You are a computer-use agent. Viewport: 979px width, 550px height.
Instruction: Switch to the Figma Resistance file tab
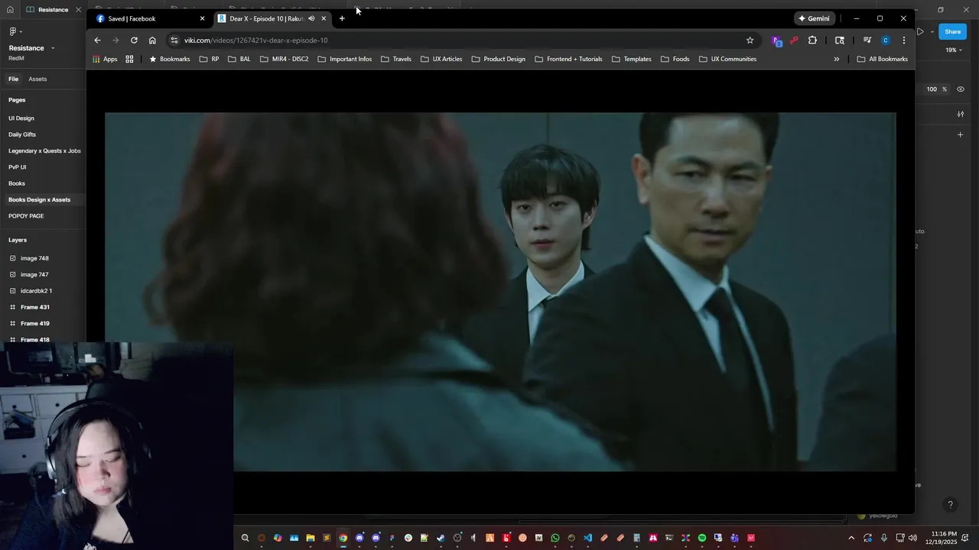tap(52, 10)
